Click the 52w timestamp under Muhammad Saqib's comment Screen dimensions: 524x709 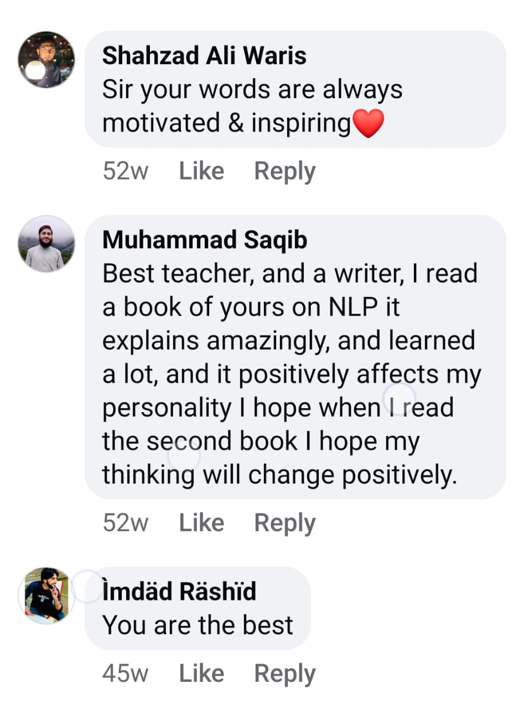click(x=126, y=523)
